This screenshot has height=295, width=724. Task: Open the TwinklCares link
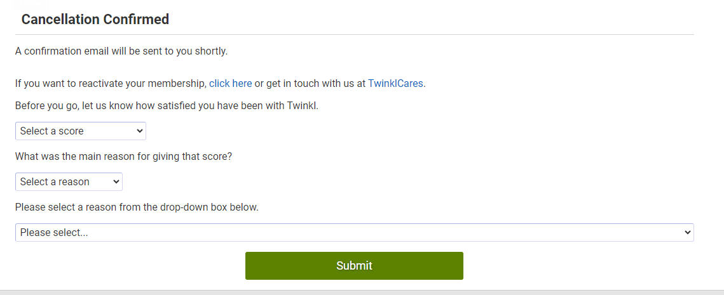(395, 83)
